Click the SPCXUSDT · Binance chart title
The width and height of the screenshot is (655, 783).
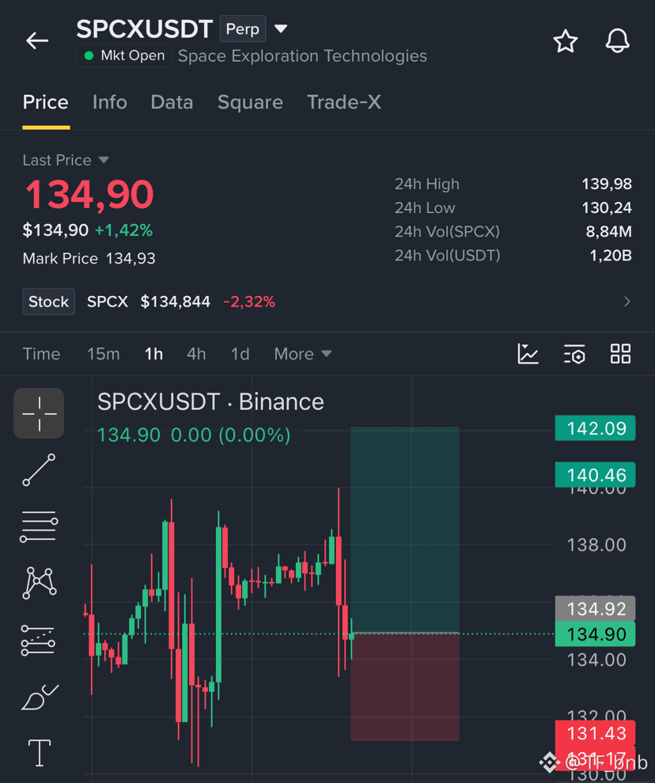click(210, 402)
